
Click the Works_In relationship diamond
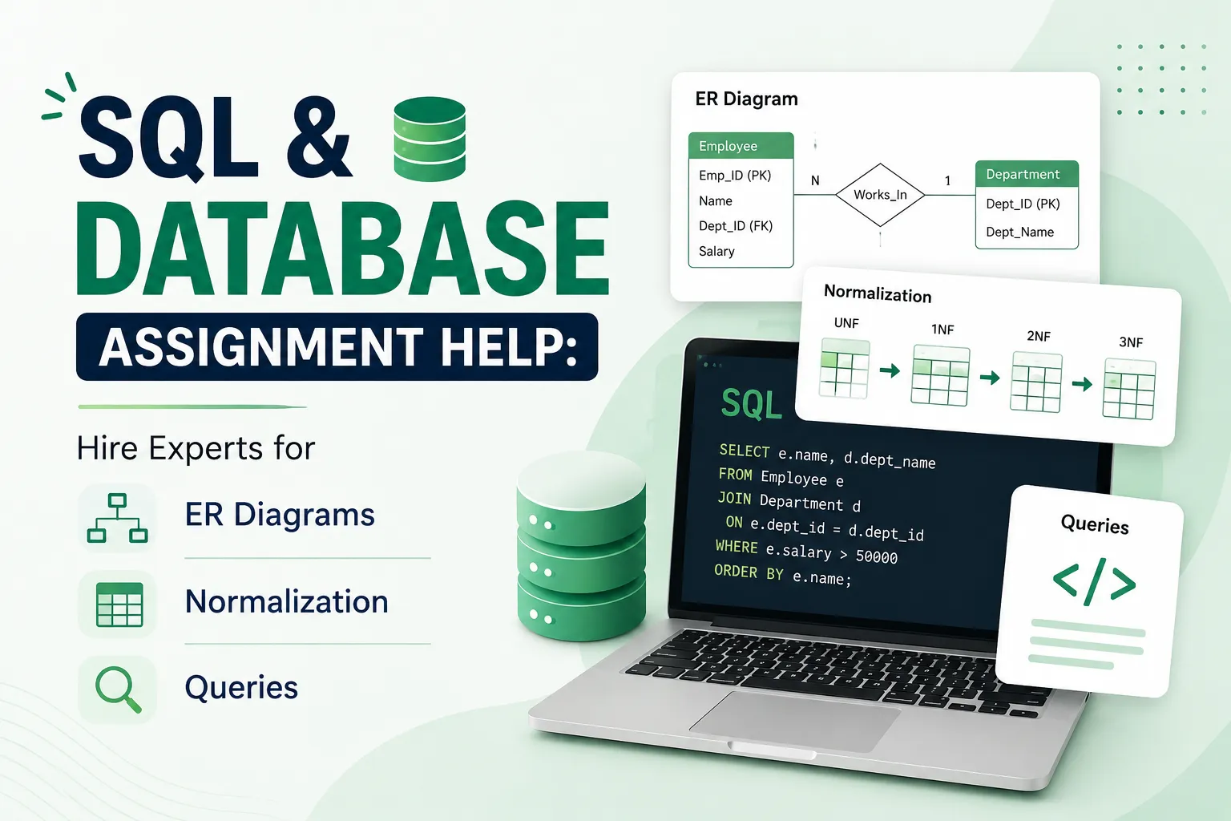coord(880,195)
